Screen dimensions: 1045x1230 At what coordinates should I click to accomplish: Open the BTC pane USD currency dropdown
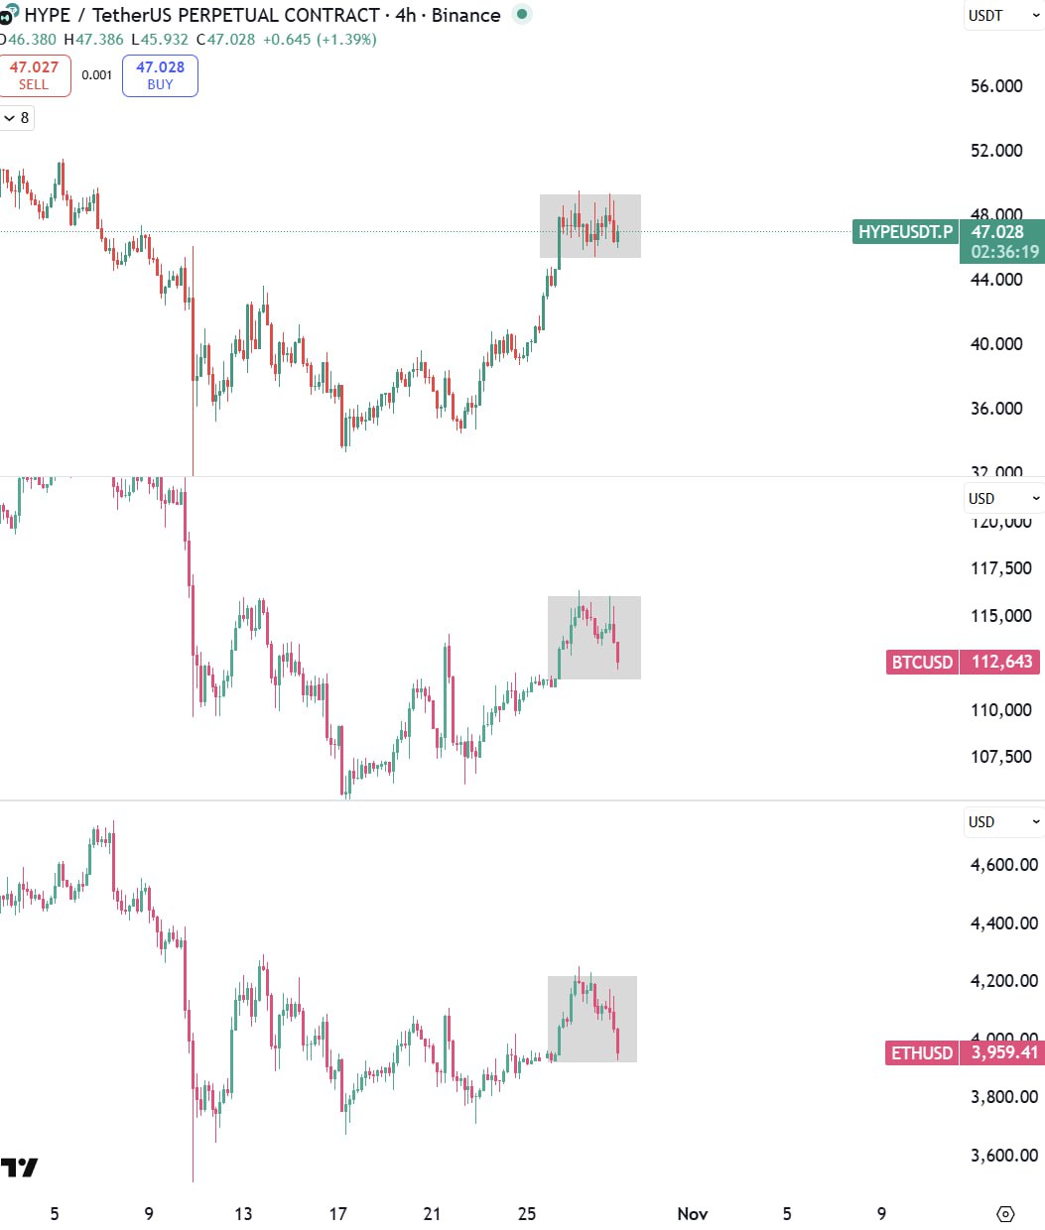pyautogui.click(x=1003, y=498)
